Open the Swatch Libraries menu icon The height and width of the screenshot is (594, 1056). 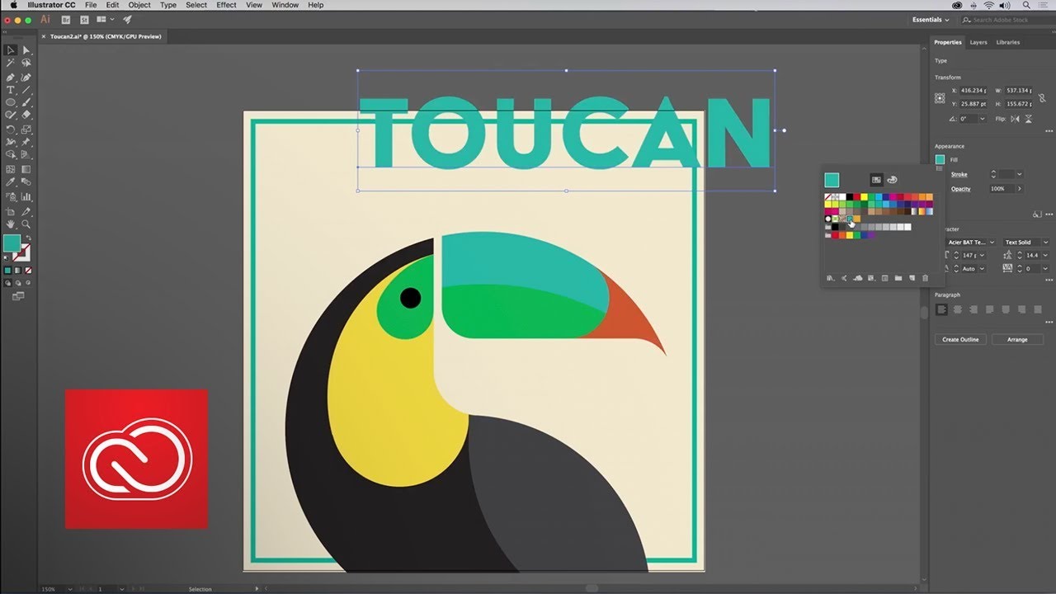pyautogui.click(x=830, y=278)
